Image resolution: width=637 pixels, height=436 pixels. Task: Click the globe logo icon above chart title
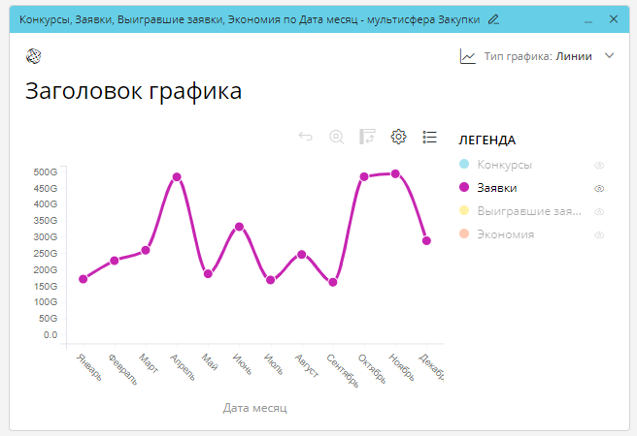tap(33, 56)
